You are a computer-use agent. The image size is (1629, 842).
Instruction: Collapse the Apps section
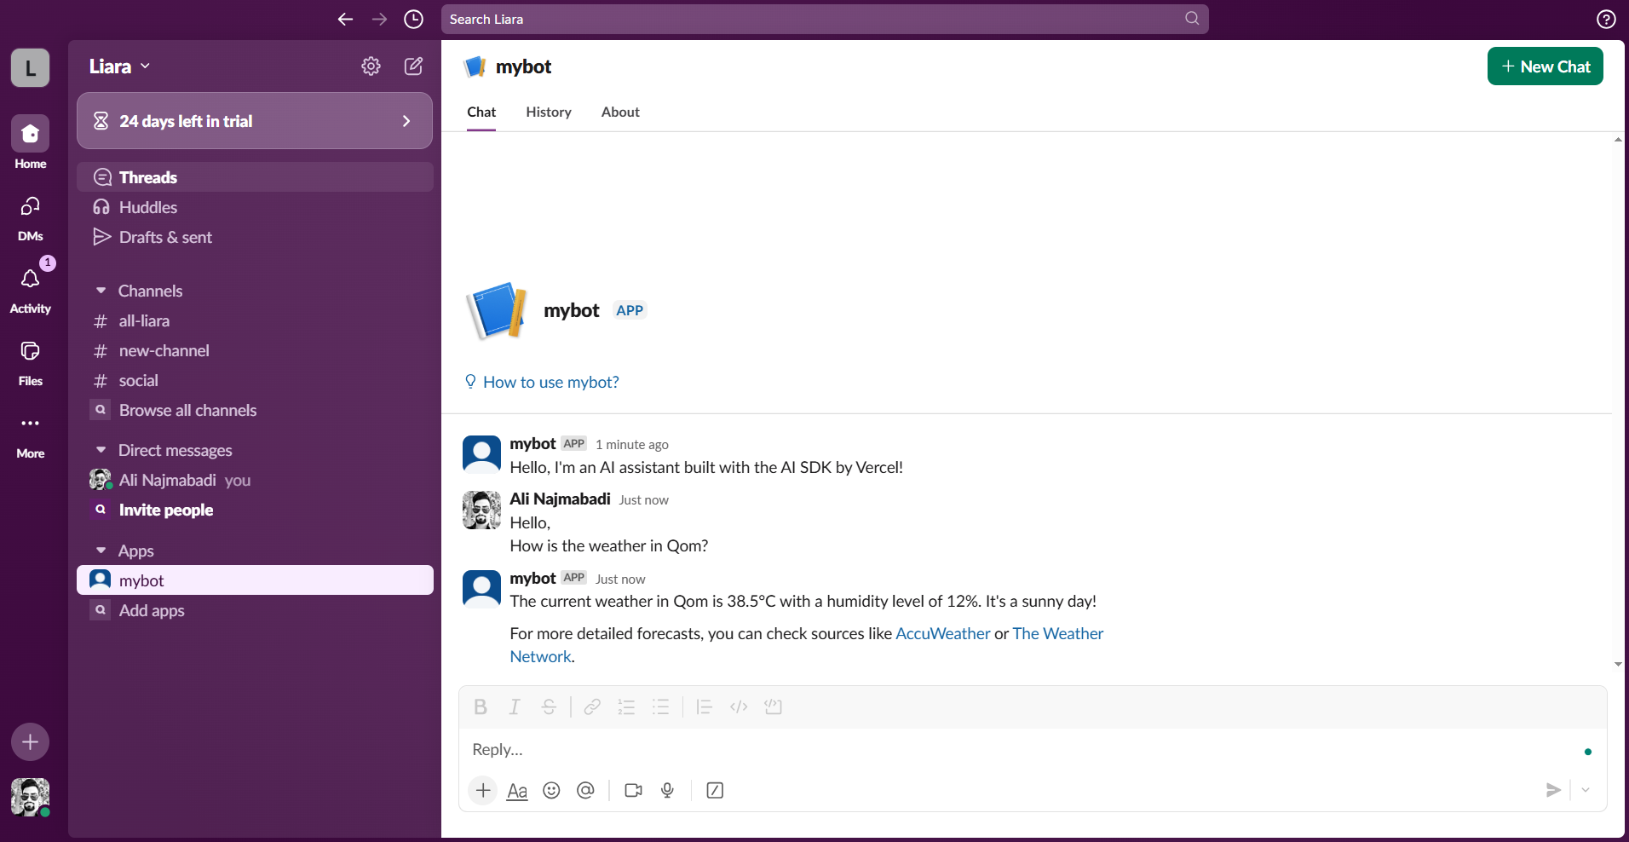tap(101, 551)
